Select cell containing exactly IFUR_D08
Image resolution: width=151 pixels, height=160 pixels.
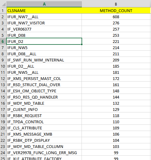coord(44,35)
